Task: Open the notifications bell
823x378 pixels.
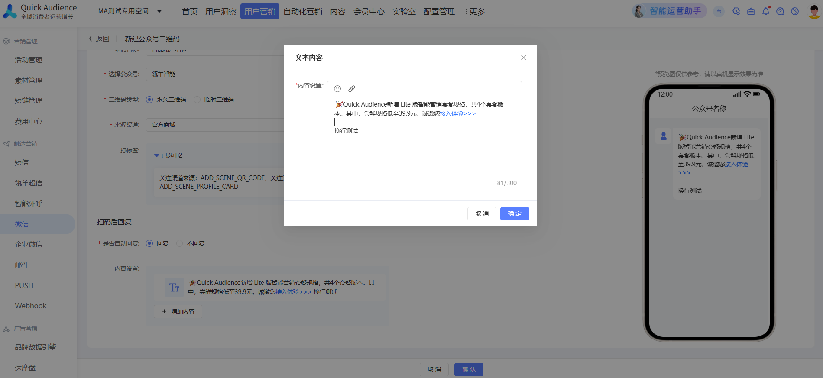Action: coord(766,11)
